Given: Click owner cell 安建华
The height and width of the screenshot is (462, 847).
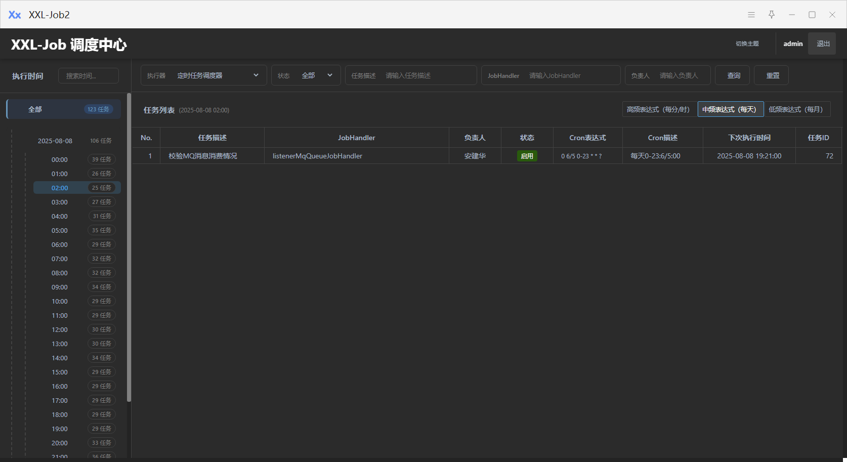Looking at the screenshot, I should [475, 156].
